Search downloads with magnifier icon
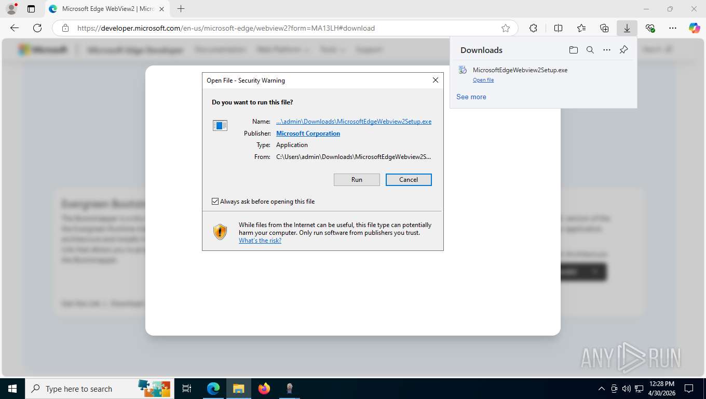This screenshot has height=399, width=706. [590, 50]
